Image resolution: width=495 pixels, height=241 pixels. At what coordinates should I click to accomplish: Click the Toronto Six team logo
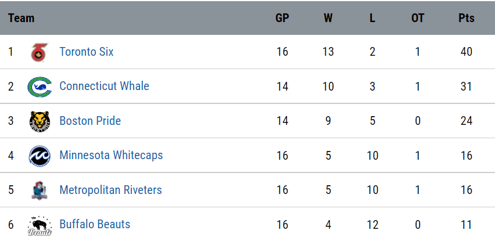click(40, 52)
